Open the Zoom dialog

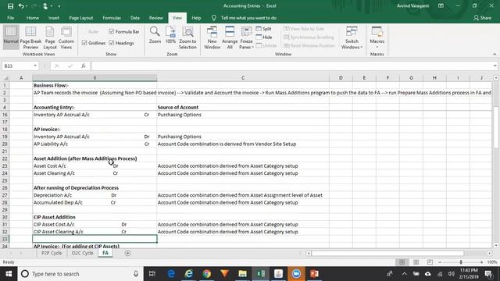coord(155,35)
